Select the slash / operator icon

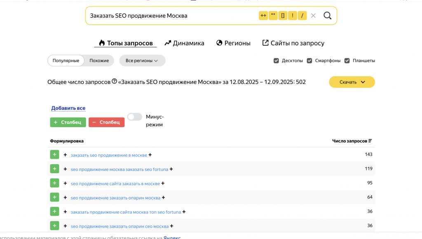pos(302,15)
